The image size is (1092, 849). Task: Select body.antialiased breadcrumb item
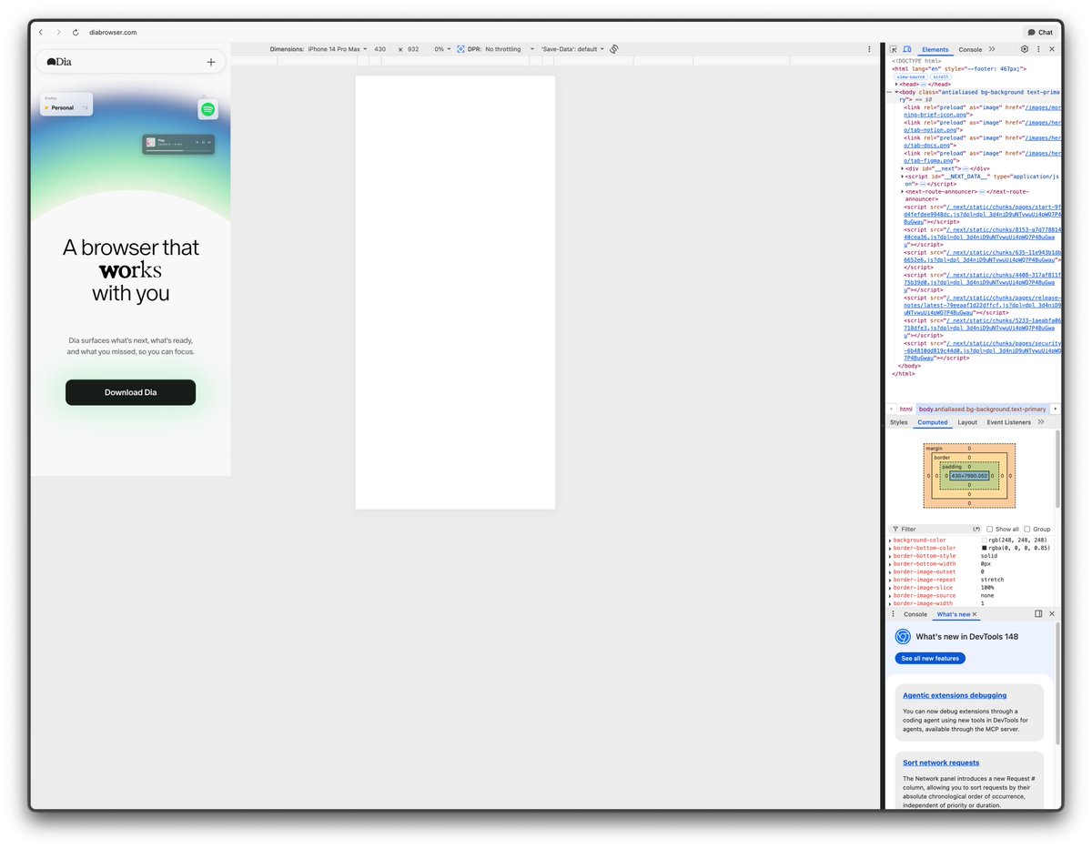point(982,409)
